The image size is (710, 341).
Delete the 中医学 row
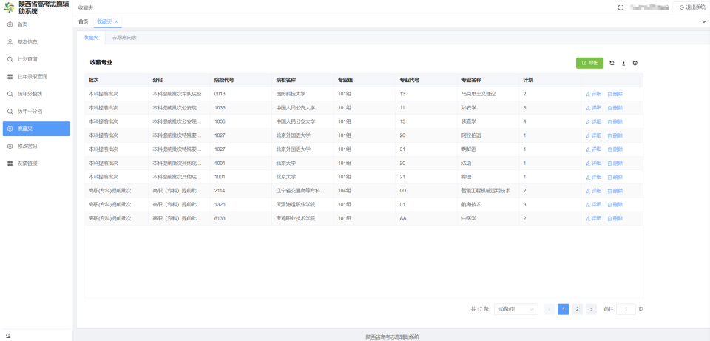(615, 218)
